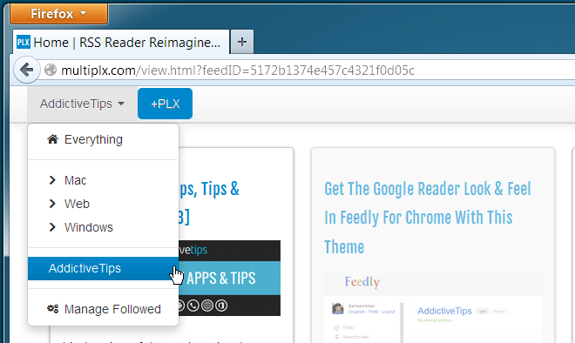Open a new tab with plus button
The image size is (575, 343).
242,42
